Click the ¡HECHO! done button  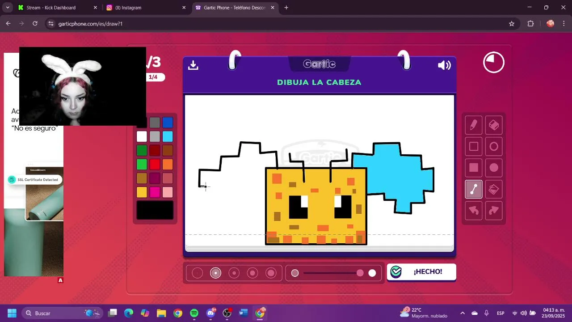pyautogui.click(x=421, y=272)
